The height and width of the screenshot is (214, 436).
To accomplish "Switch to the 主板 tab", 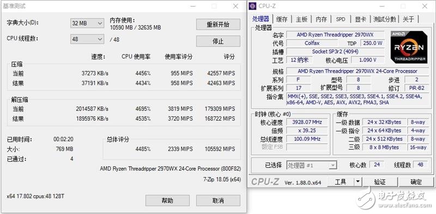I will (x=302, y=19).
